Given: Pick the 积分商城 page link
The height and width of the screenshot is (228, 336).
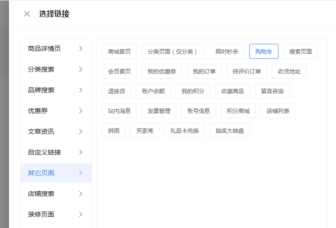Looking at the screenshot, I should pos(238,111).
